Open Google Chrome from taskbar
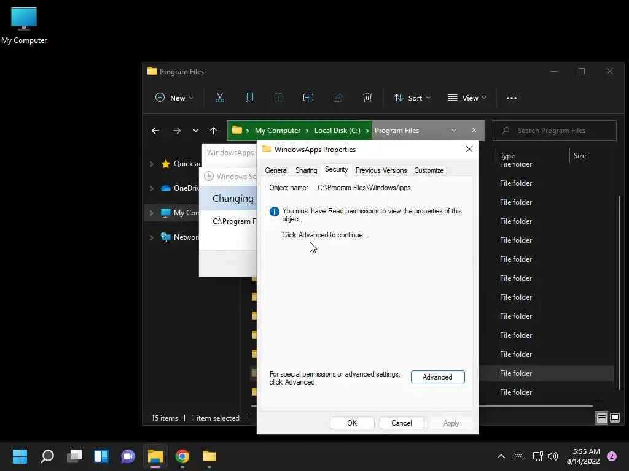This screenshot has height=471, width=629. tap(182, 456)
